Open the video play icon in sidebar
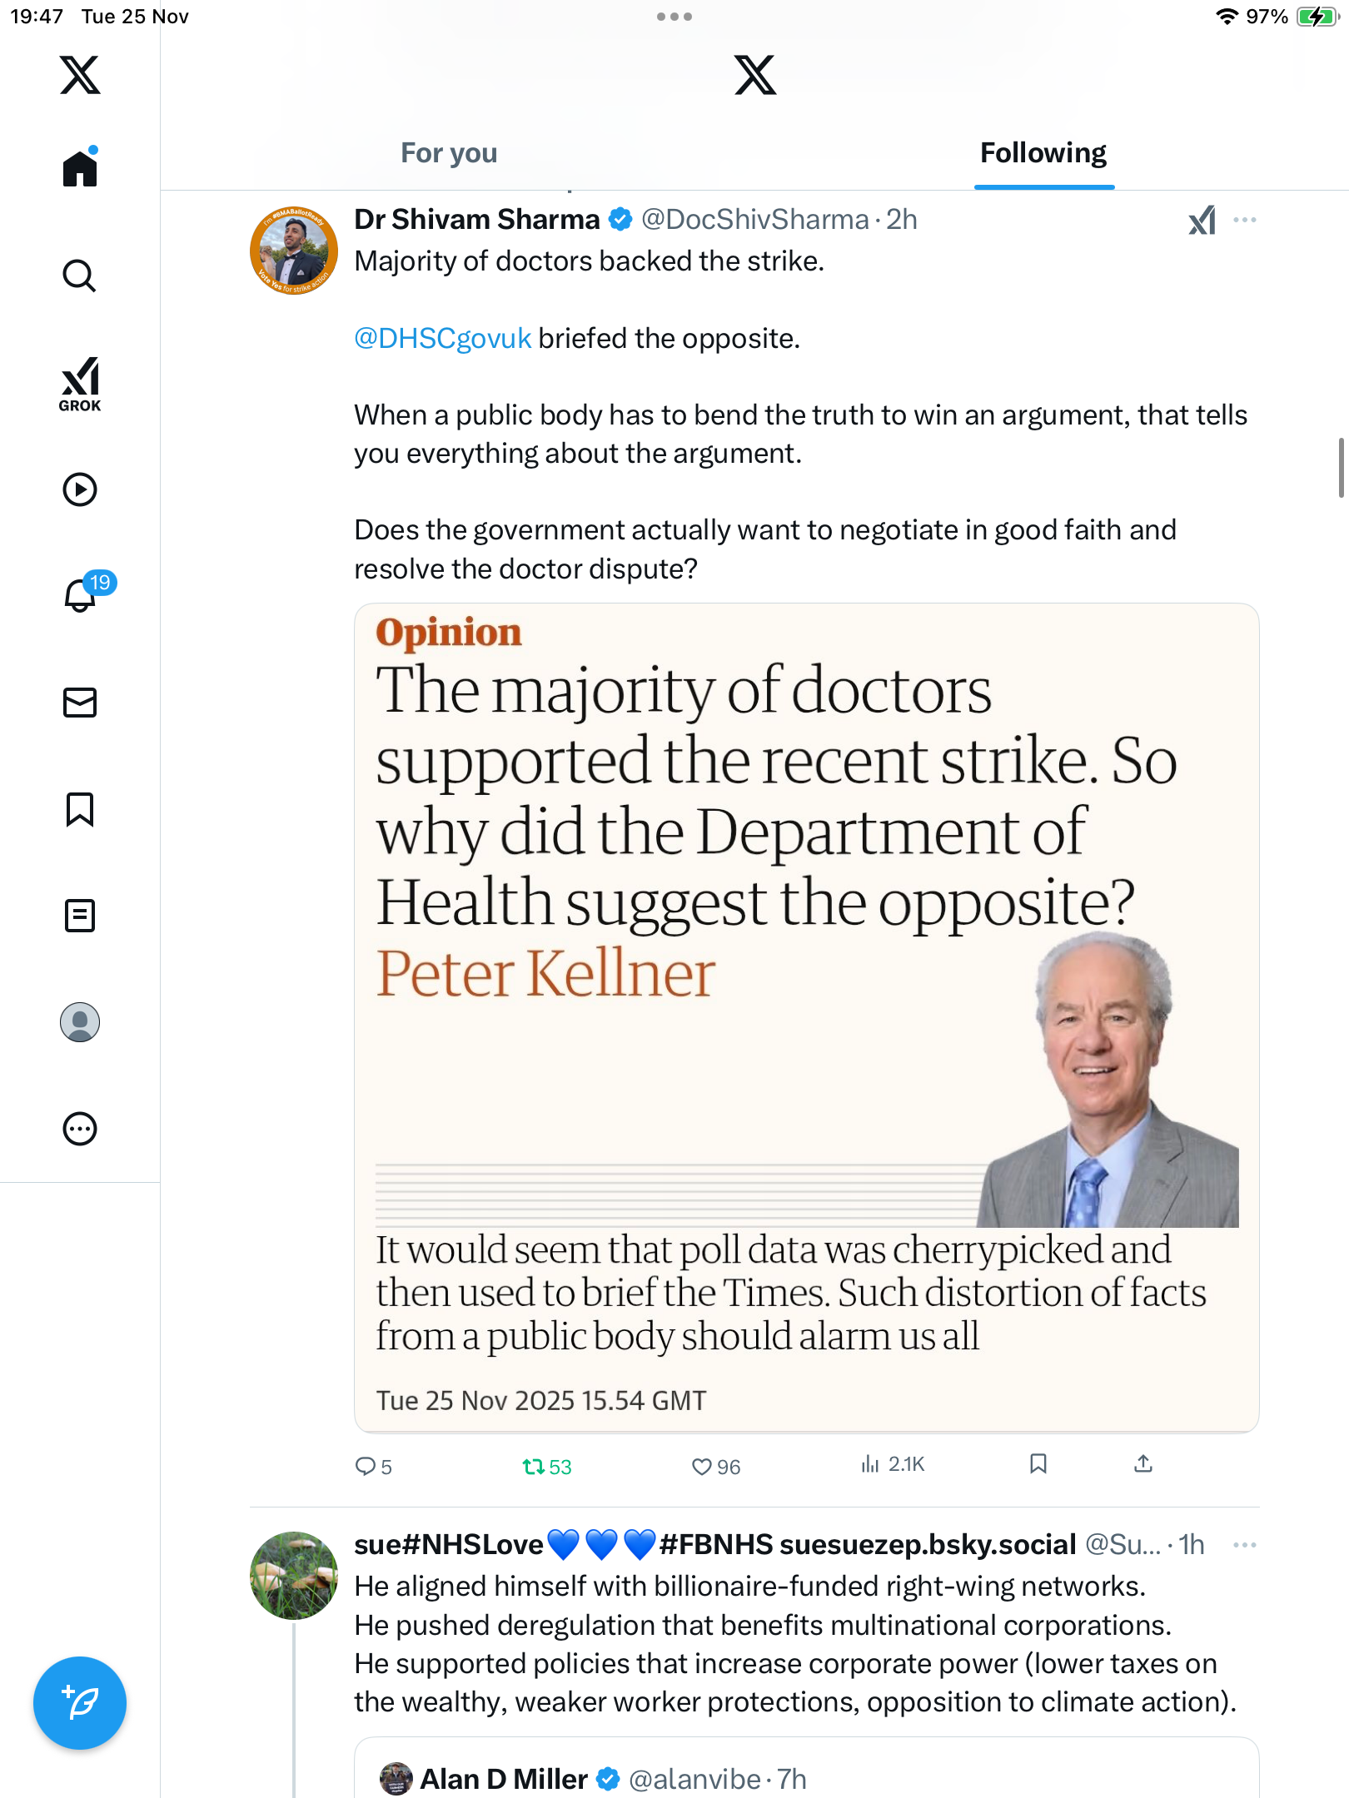The width and height of the screenshot is (1349, 1798). [80, 489]
